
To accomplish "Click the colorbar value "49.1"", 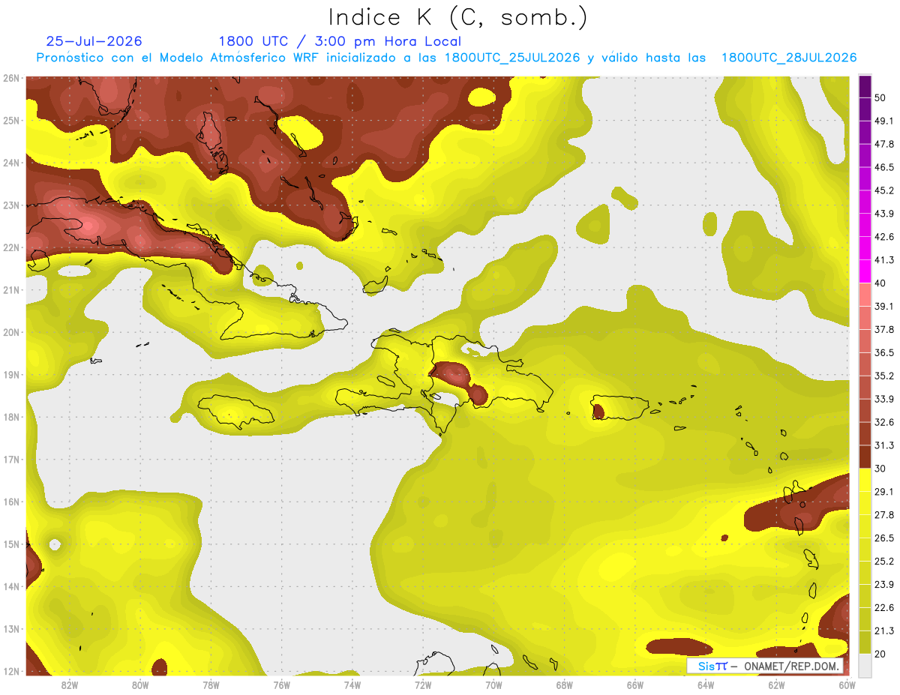I will coord(884,121).
